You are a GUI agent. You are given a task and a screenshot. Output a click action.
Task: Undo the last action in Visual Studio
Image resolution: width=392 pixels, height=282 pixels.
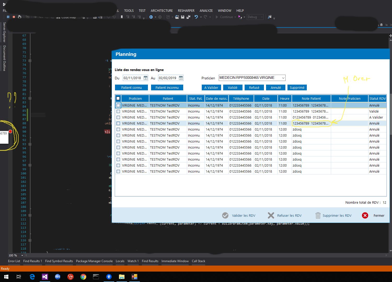[x=196, y=17]
